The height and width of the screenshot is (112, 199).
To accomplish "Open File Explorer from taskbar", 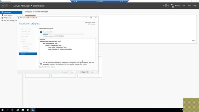I will pos(23,110).
